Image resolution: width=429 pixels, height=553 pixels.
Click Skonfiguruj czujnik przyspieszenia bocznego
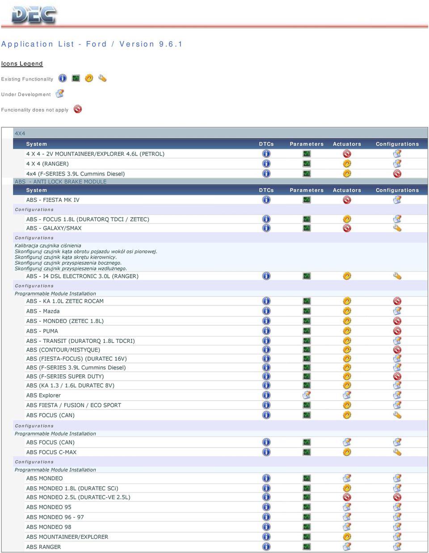tap(68, 263)
